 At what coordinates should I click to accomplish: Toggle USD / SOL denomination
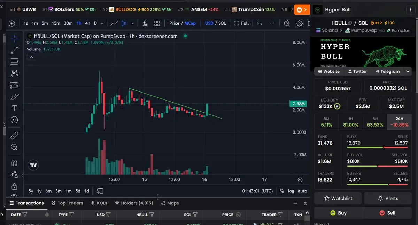tap(216, 23)
